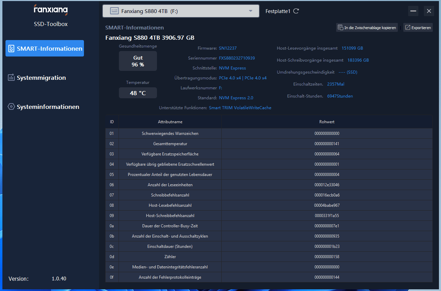Image resolution: width=441 pixels, height=291 pixels.
Task: Click the ID column header
Action: pyautogui.click(x=112, y=122)
